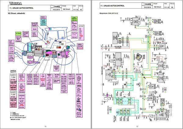183x129 pixels.
Task: Click the ICC A12 module block
Action: (162, 46)
